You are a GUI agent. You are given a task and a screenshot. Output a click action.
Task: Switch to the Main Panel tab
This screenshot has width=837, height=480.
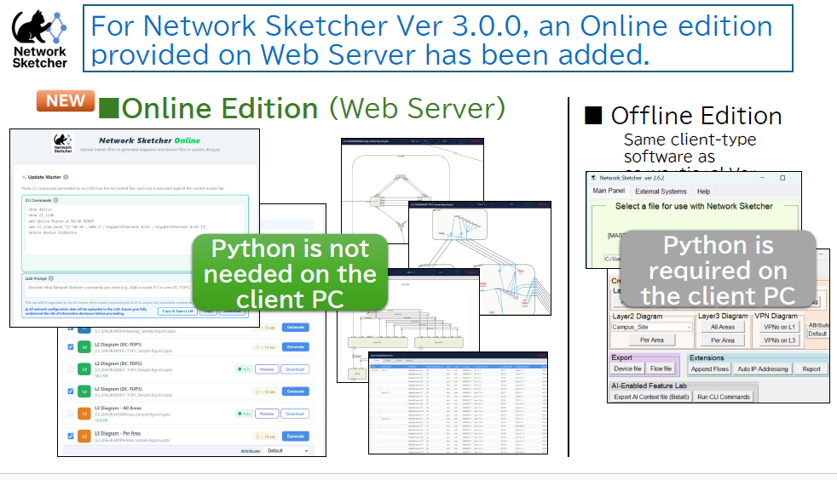(x=609, y=191)
